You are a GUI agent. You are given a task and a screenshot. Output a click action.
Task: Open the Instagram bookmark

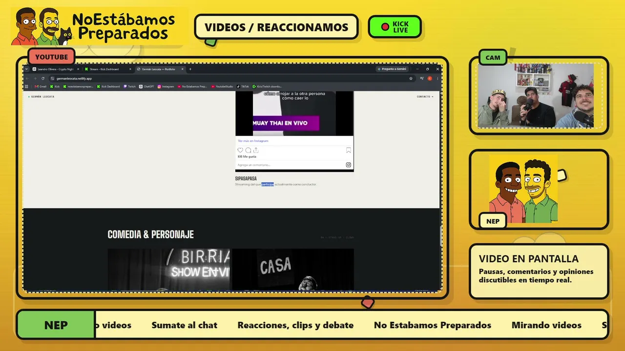tap(166, 86)
